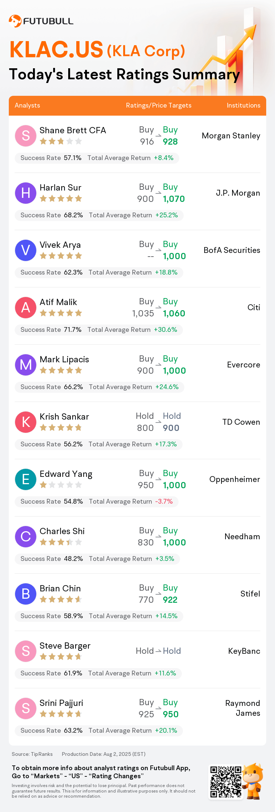Tap Vivek Arya's blue V avatar
Viewport: 275px width, 812px height.
26,250
